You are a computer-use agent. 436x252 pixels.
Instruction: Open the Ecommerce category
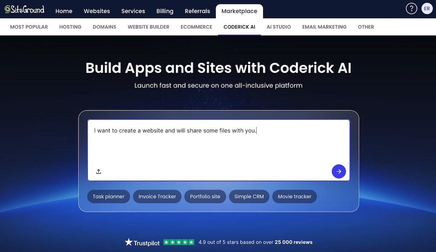(196, 27)
